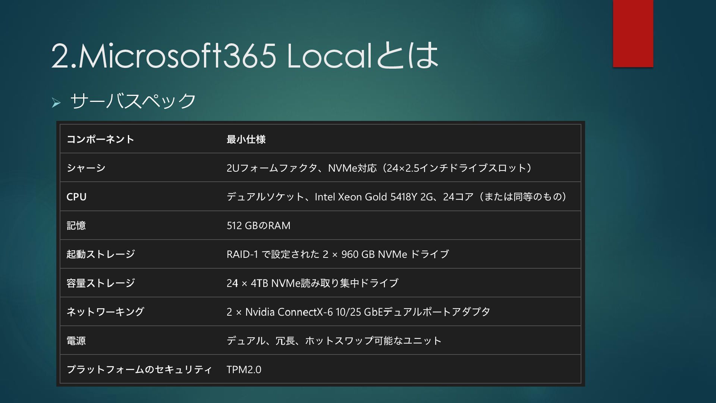Image resolution: width=716 pixels, height=403 pixels.
Task: Click the 最小仕様 column header
Action: tap(246, 139)
